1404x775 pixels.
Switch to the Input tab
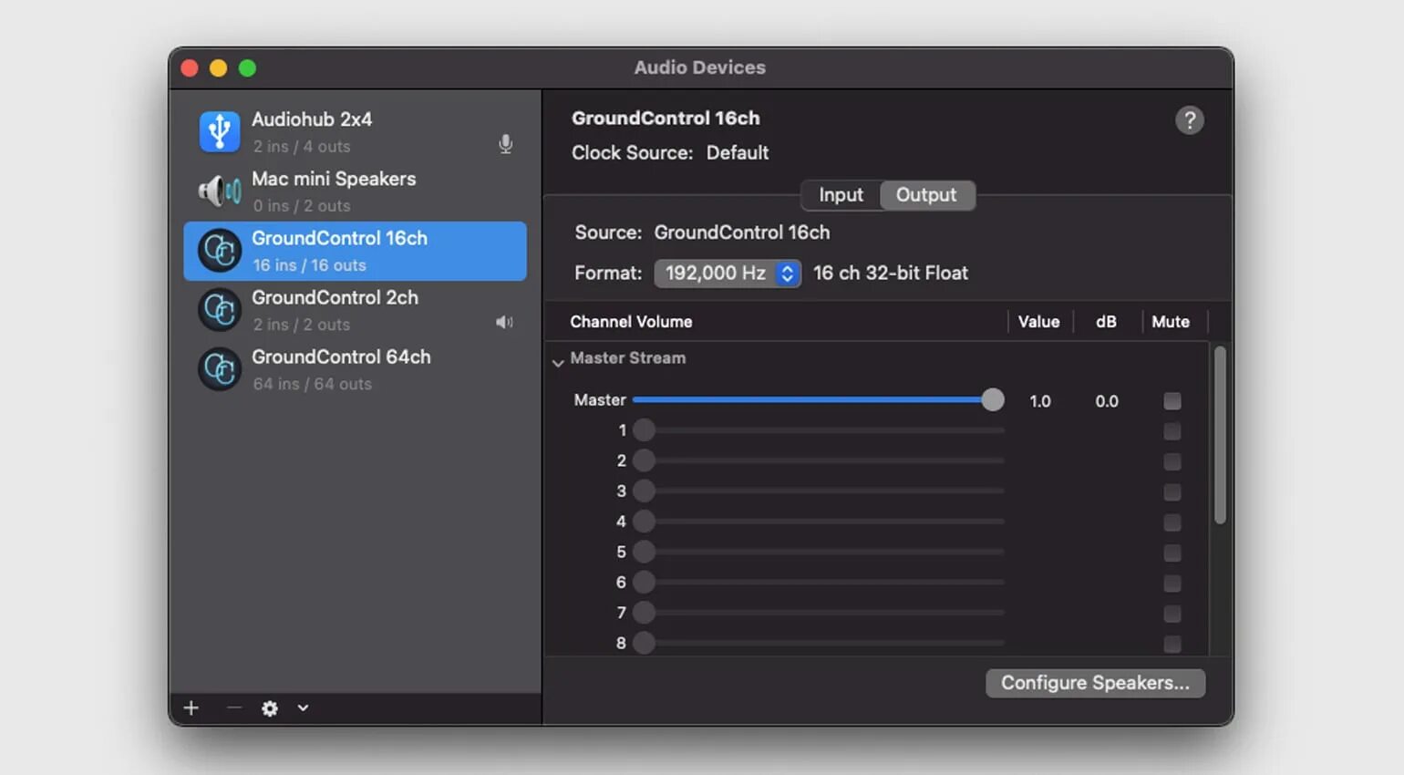click(x=839, y=194)
